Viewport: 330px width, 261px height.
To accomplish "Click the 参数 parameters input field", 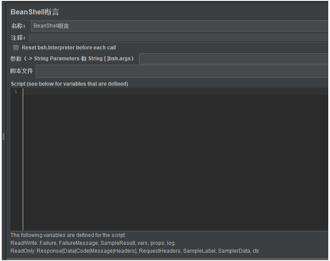I will tap(234, 59).
